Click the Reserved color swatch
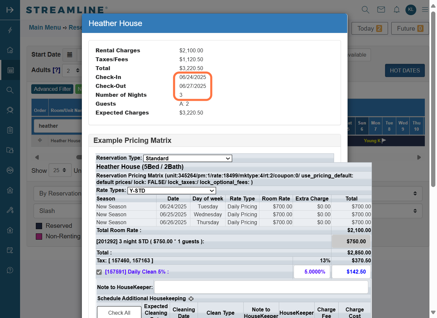This screenshot has height=318, width=437. click(39, 226)
